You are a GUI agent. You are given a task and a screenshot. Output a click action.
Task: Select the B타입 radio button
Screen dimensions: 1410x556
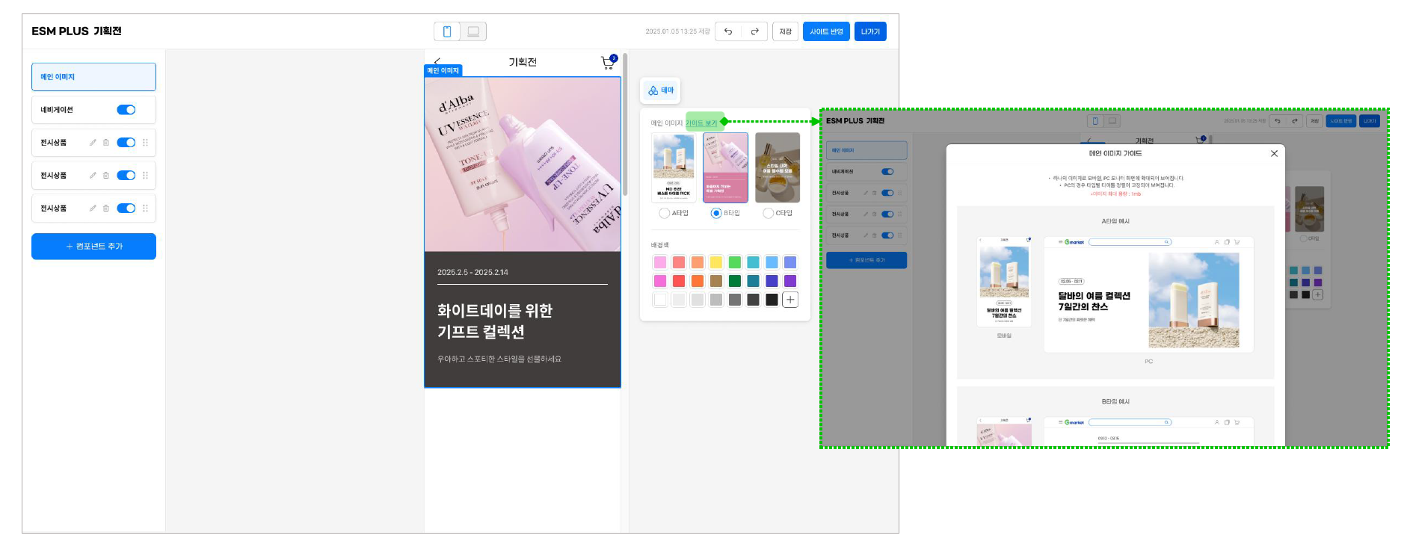click(715, 213)
